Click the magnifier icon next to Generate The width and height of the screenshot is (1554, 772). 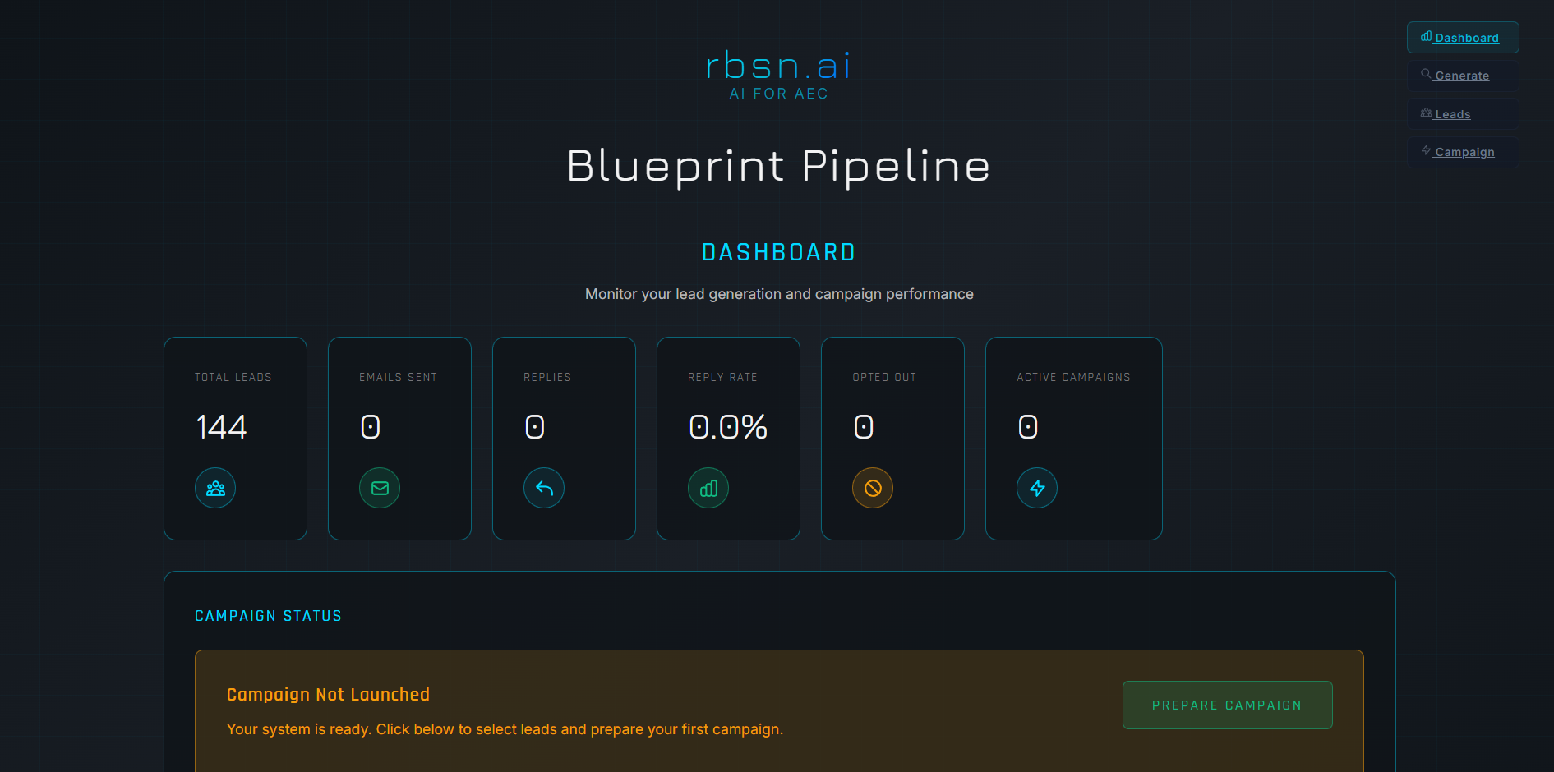pos(1426,75)
